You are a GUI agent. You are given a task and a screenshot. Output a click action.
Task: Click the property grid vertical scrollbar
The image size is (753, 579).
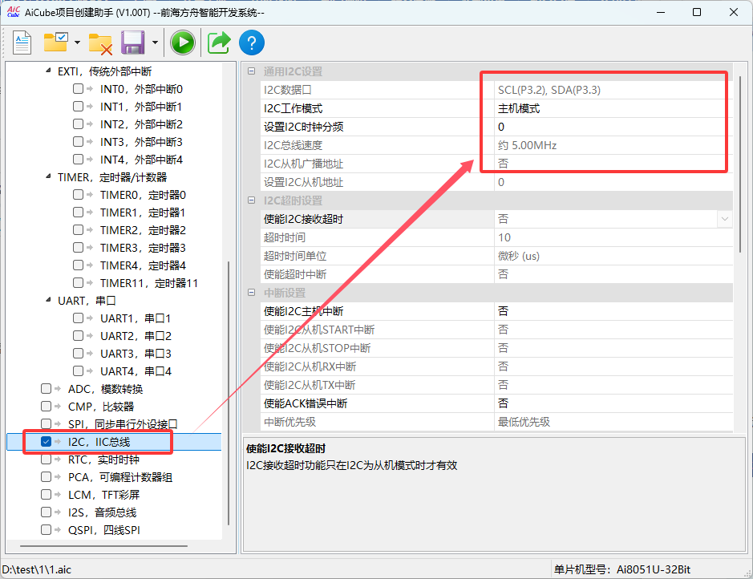741,164
